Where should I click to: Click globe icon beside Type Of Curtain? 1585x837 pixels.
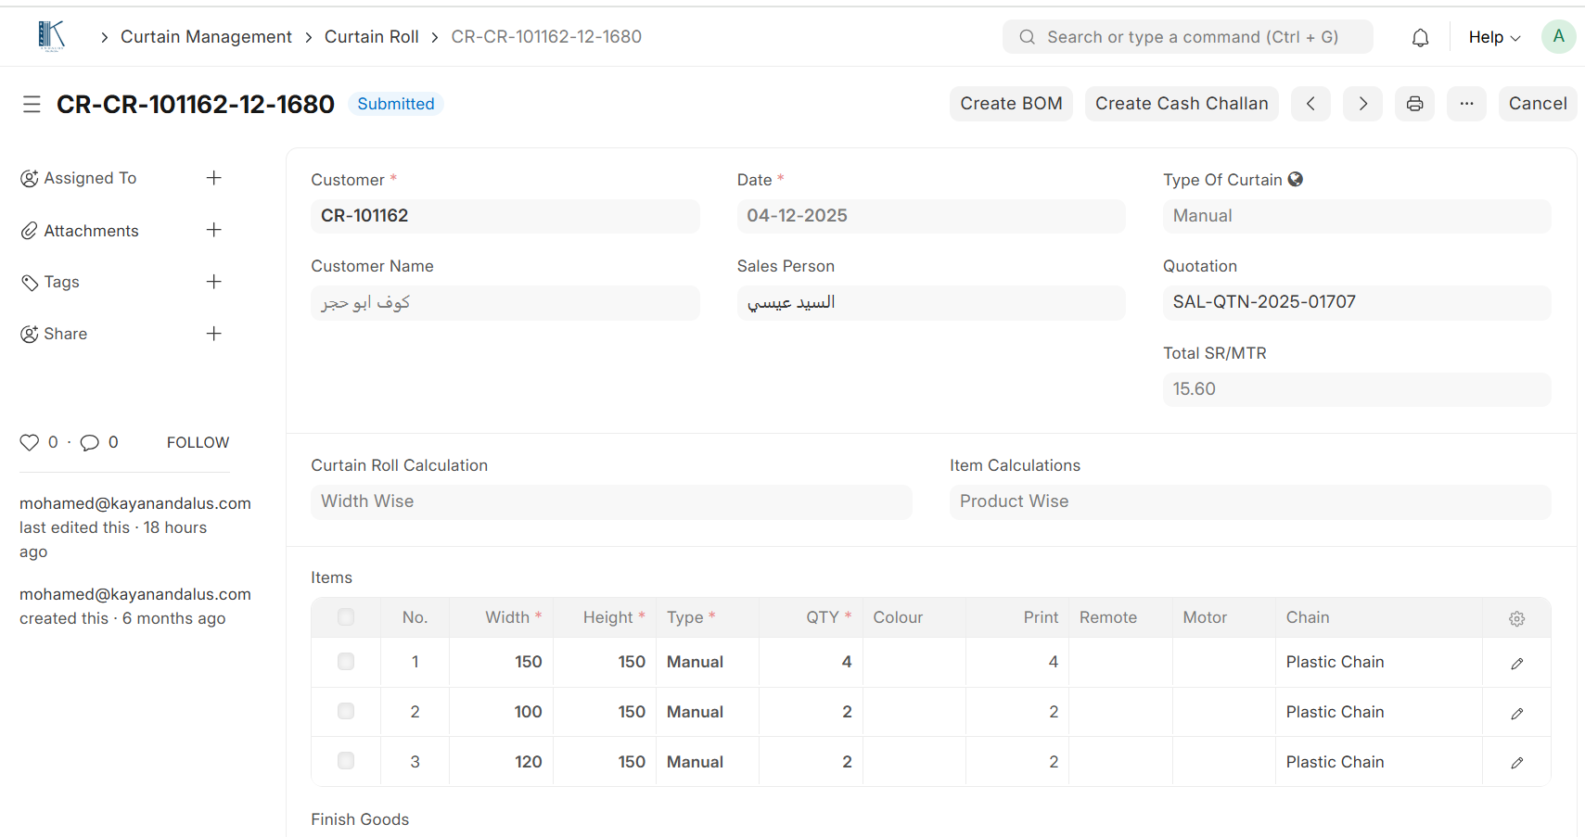pos(1296,179)
